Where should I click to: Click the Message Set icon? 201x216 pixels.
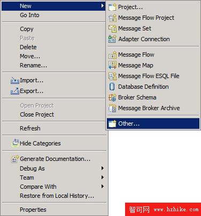(112, 29)
